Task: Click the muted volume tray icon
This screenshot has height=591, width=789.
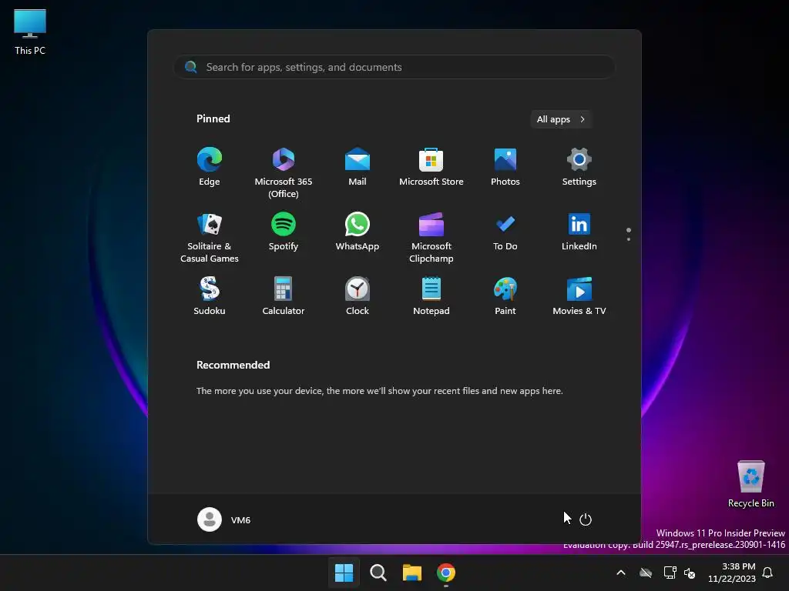Action: (x=690, y=573)
